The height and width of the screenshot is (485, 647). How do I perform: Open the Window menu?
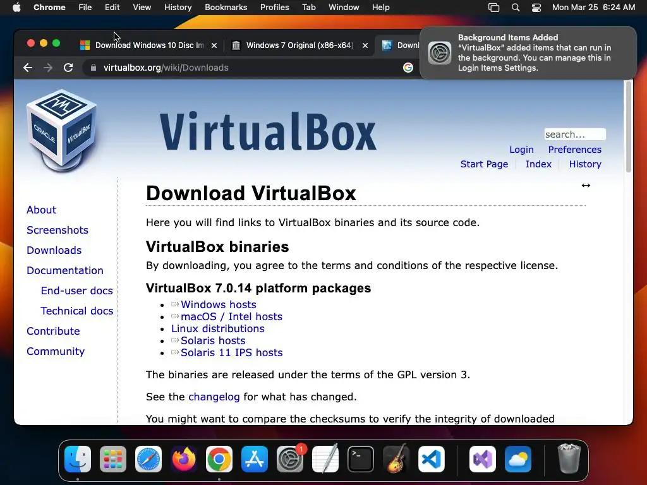click(x=344, y=8)
